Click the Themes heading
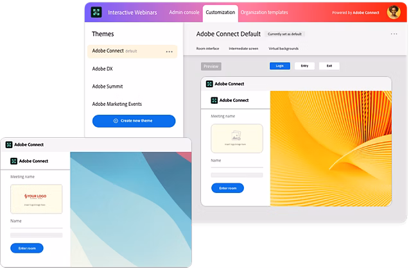Viewport: 411px width, 268px height. pos(103,34)
